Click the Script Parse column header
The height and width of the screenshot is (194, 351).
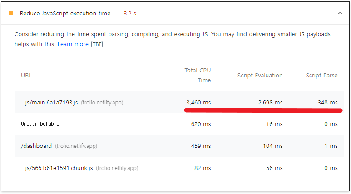[321, 76]
